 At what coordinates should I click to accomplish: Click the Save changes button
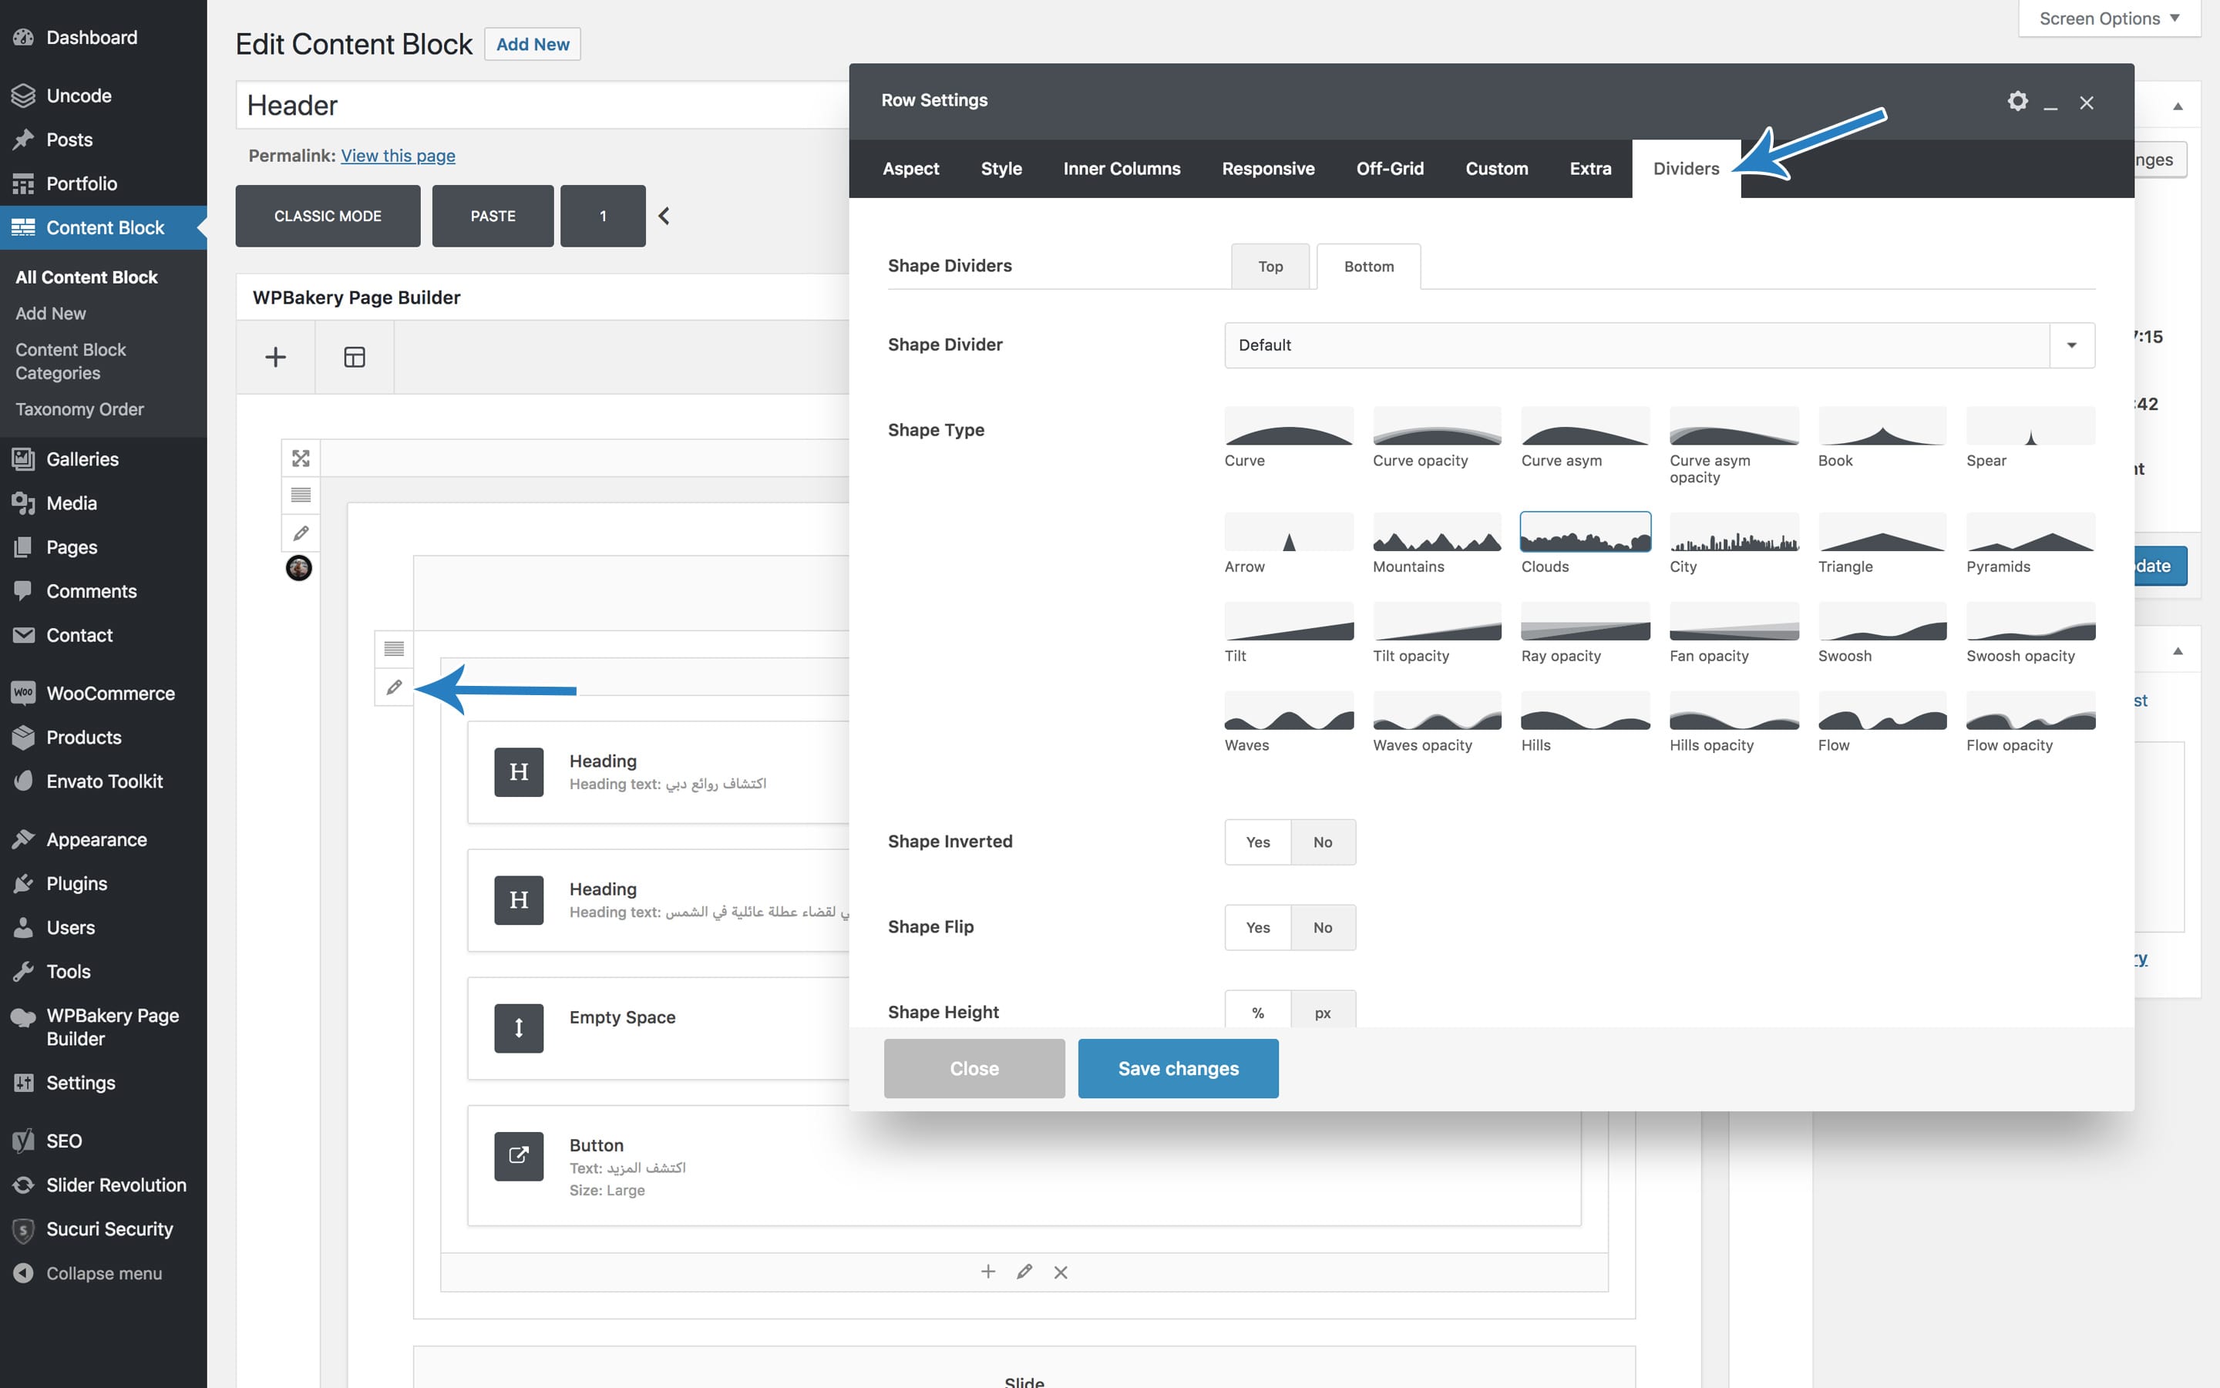1177,1068
